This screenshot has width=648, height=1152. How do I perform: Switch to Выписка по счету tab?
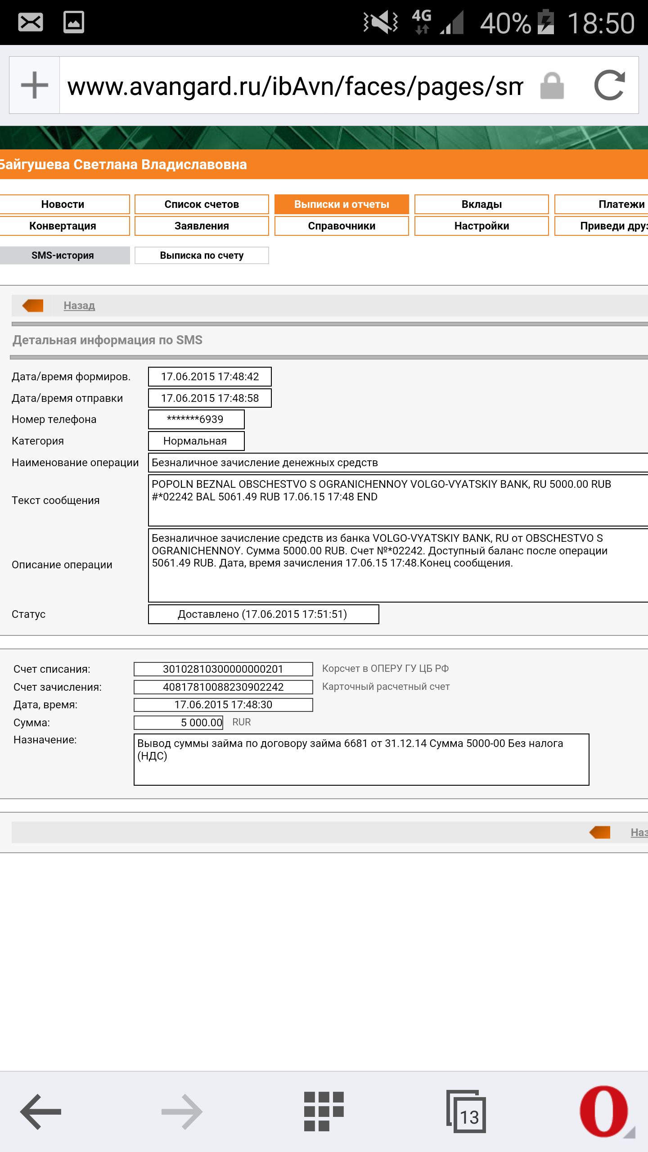pyautogui.click(x=202, y=256)
